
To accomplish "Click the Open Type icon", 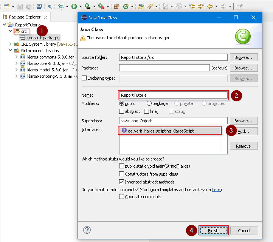I will 141,6.
